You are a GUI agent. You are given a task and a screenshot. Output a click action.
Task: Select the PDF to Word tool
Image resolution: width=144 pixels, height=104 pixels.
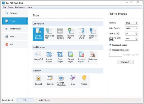point(82,34)
